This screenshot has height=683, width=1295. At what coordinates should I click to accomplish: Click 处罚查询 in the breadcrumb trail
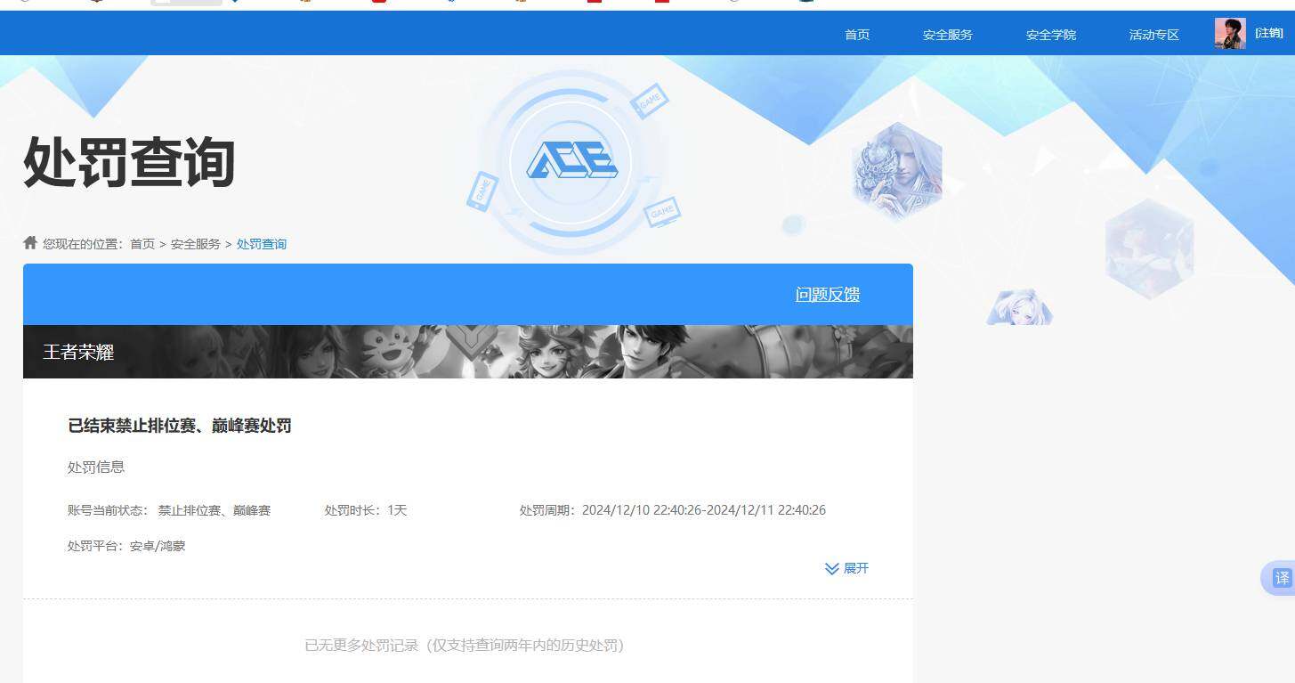[x=261, y=243]
